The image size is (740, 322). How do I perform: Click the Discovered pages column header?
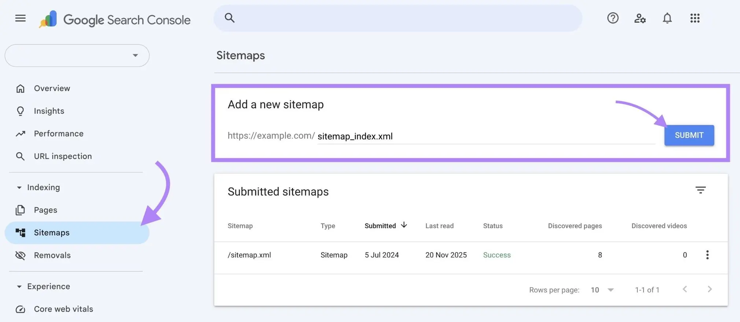pyautogui.click(x=575, y=226)
